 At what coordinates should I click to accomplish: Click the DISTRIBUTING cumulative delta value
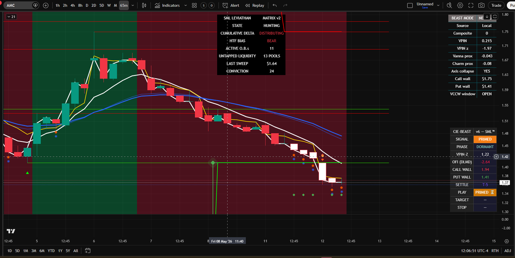click(x=271, y=33)
